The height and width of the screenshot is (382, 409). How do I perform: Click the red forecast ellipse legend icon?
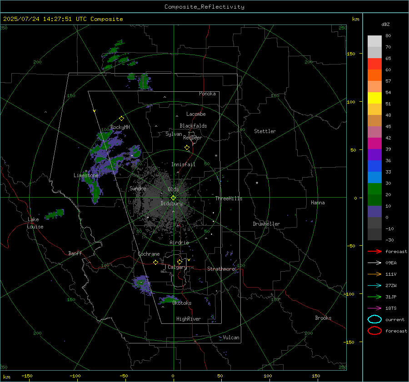tap(374, 331)
